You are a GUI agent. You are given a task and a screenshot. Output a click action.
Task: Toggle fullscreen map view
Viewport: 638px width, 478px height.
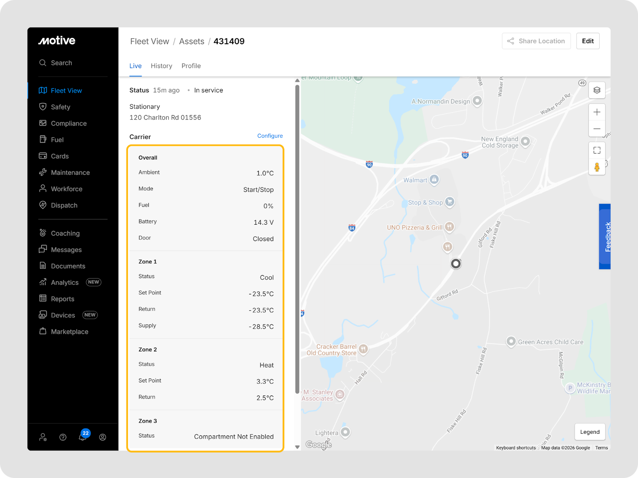(597, 150)
